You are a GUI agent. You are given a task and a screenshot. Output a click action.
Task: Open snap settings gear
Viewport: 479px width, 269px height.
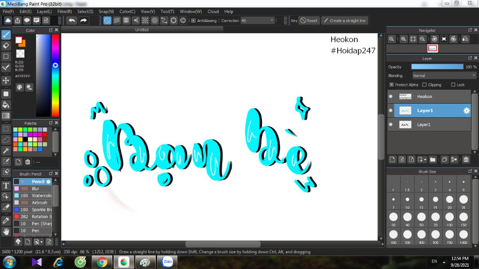point(183,21)
